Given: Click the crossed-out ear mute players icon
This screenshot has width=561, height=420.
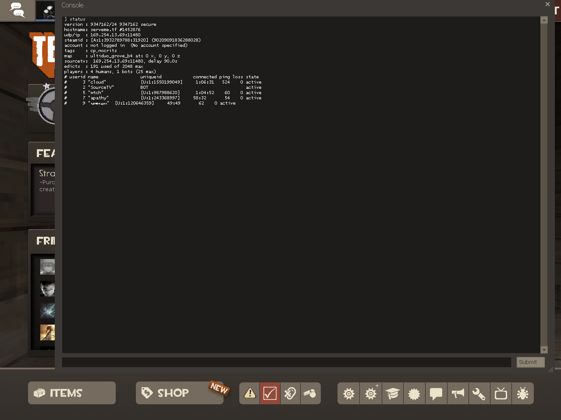Looking at the screenshot, I should 290,393.
